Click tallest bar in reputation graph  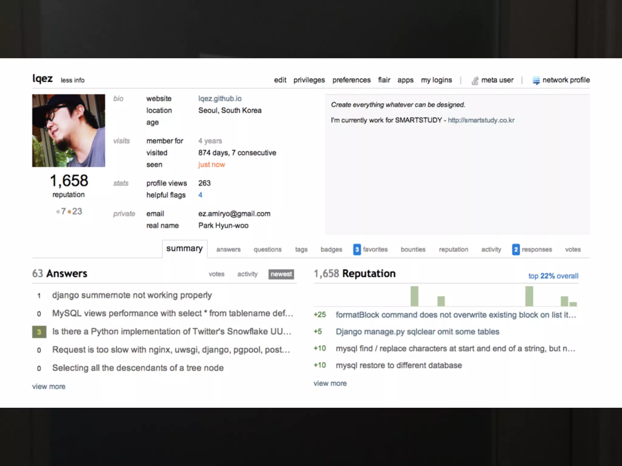click(x=414, y=296)
